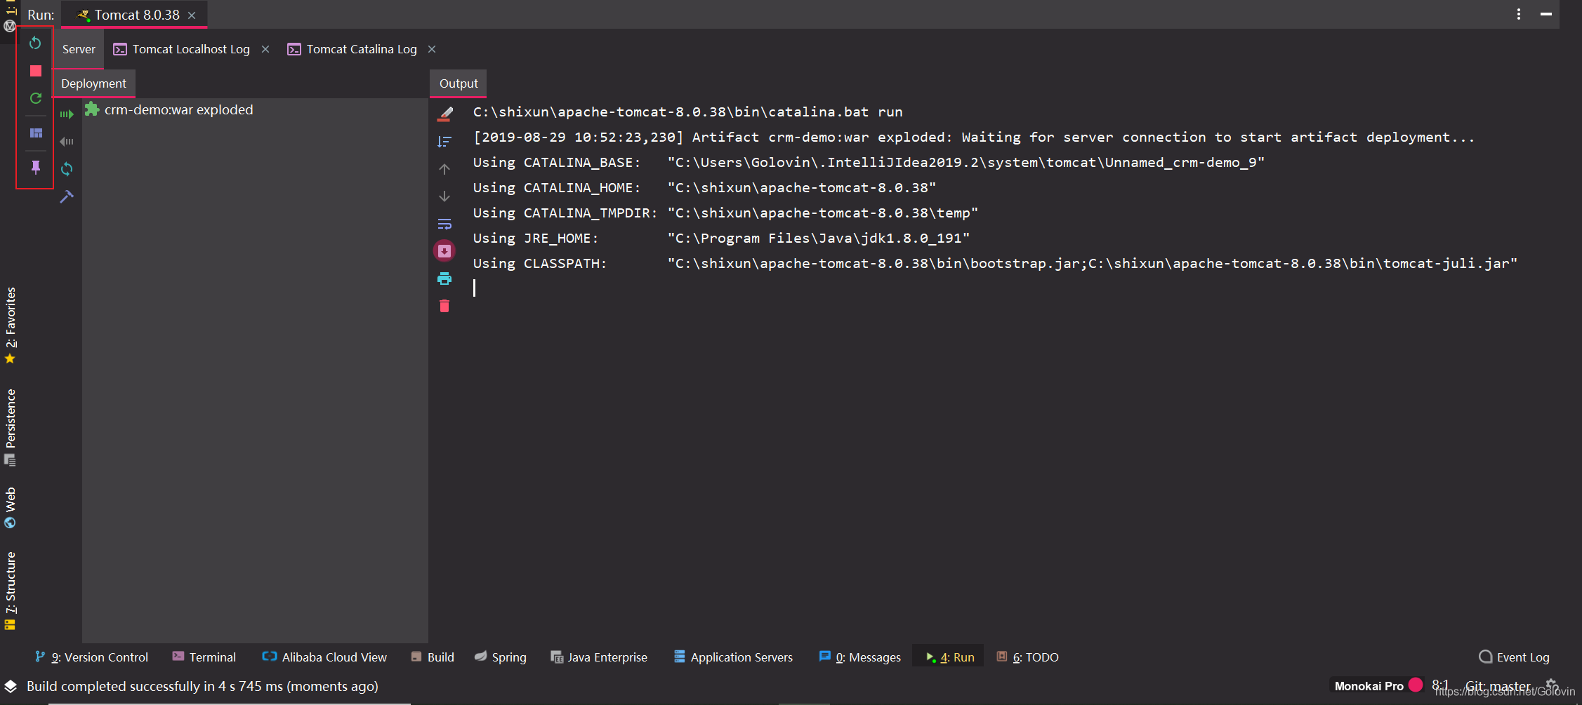
Task: Click the pink Monokai Pro color dot
Action: coord(1416,685)
